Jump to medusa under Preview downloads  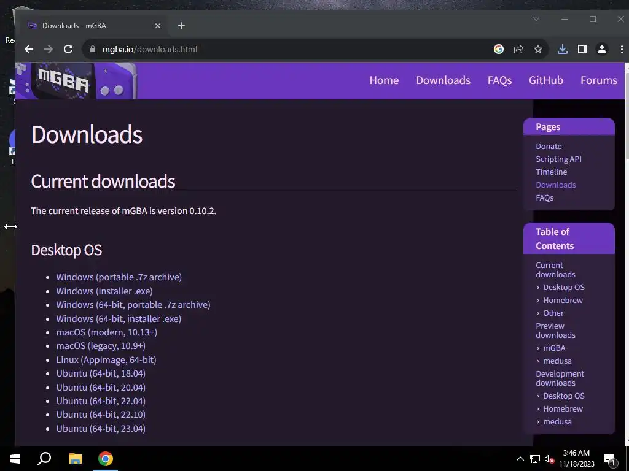pos(557,361)
